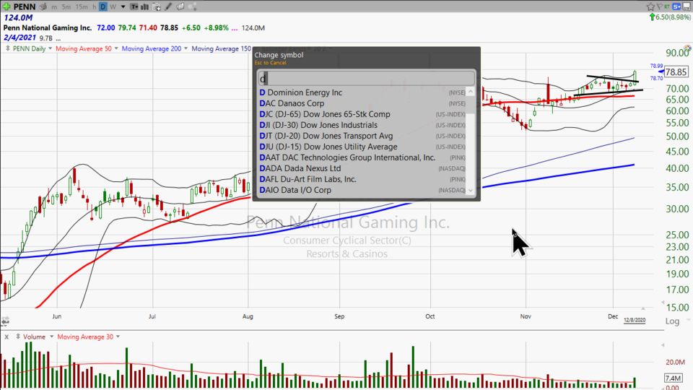Viewport: 693px width, 390px height.
Task: Click the 78.85 current price label
Action: point(676,71)
